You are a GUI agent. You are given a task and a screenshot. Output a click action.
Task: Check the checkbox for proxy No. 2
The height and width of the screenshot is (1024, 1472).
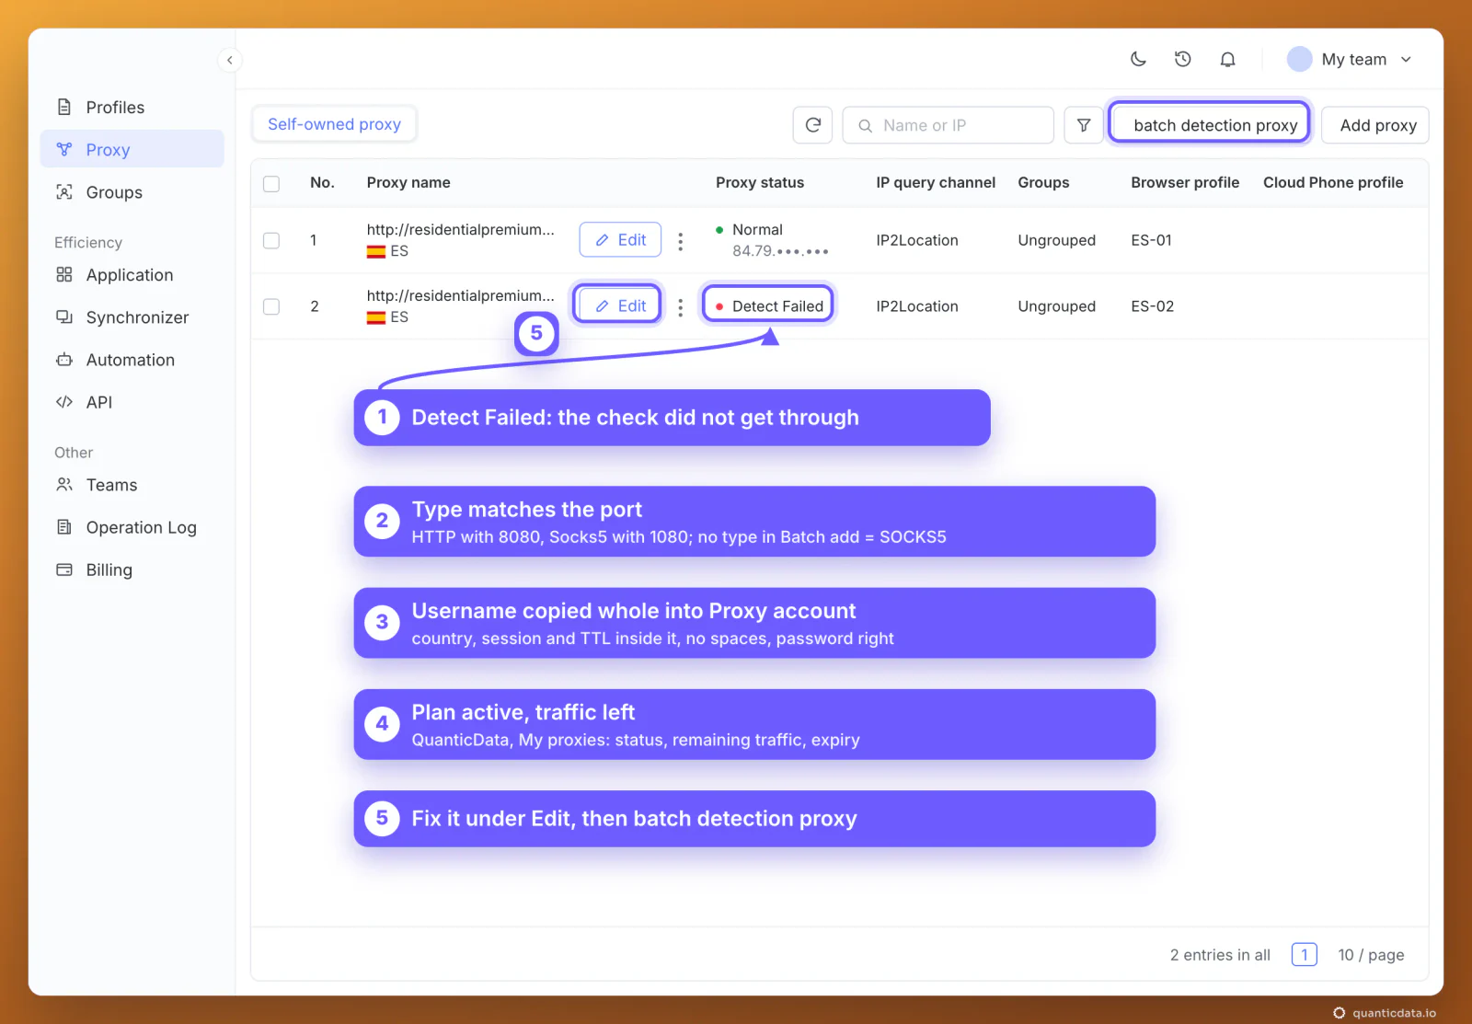271,306
